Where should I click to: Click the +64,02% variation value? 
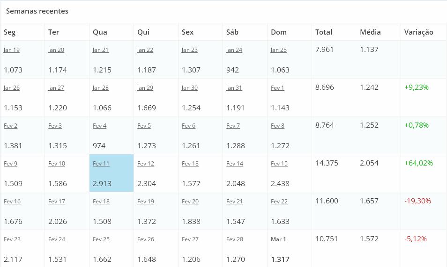point(418,163)
